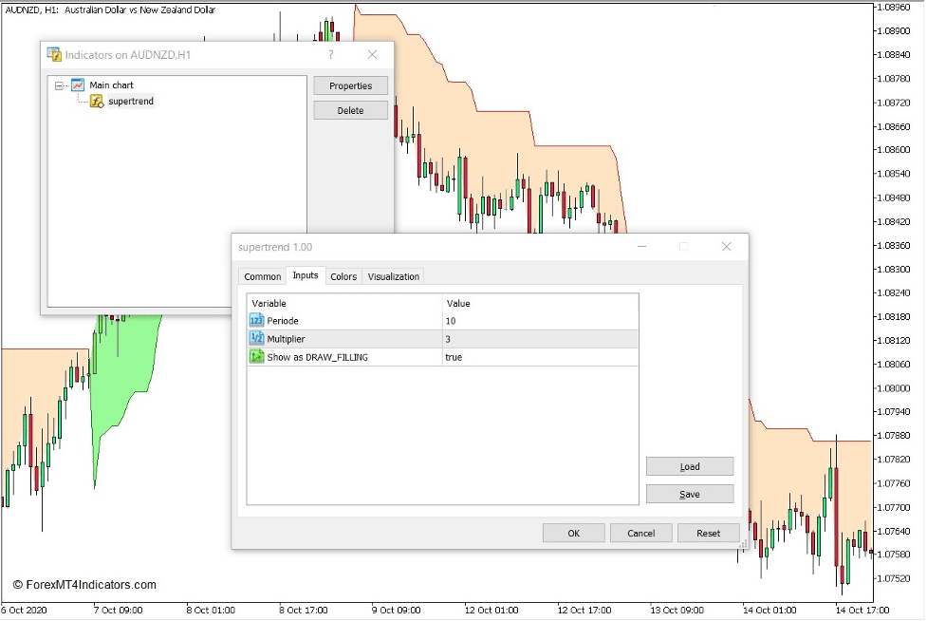The width and height of the screenshot is (927, 621).
Task: Click the help question mark icon
Action: (330, 55)
